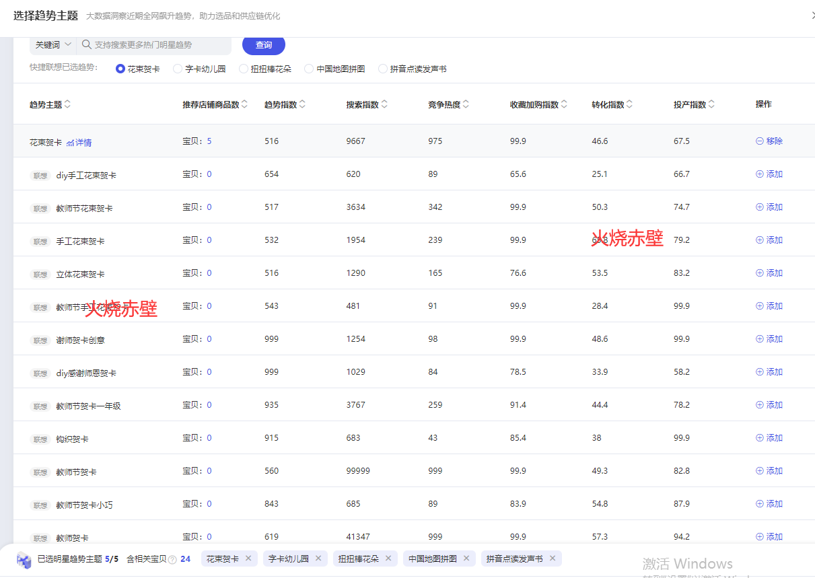
Task: Close the 选择趋势主题 dialog
Action: click(x=812, y=15)
